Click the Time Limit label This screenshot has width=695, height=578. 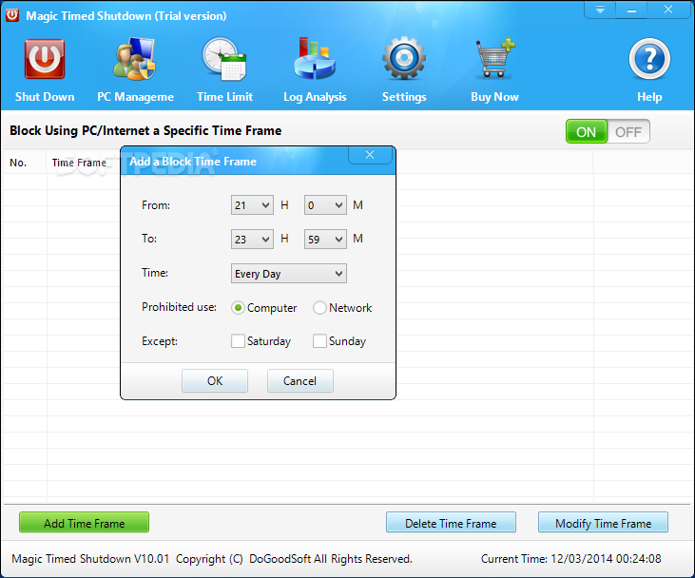click(224, 97)
